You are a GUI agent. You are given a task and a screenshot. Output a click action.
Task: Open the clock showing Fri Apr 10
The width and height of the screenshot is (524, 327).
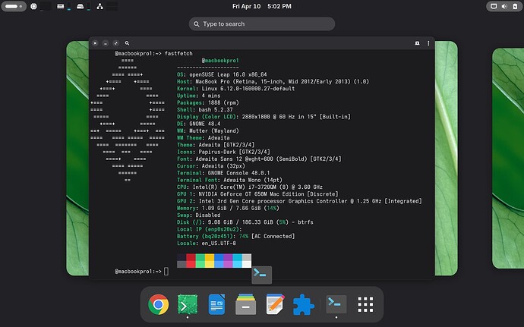(262, 6)
